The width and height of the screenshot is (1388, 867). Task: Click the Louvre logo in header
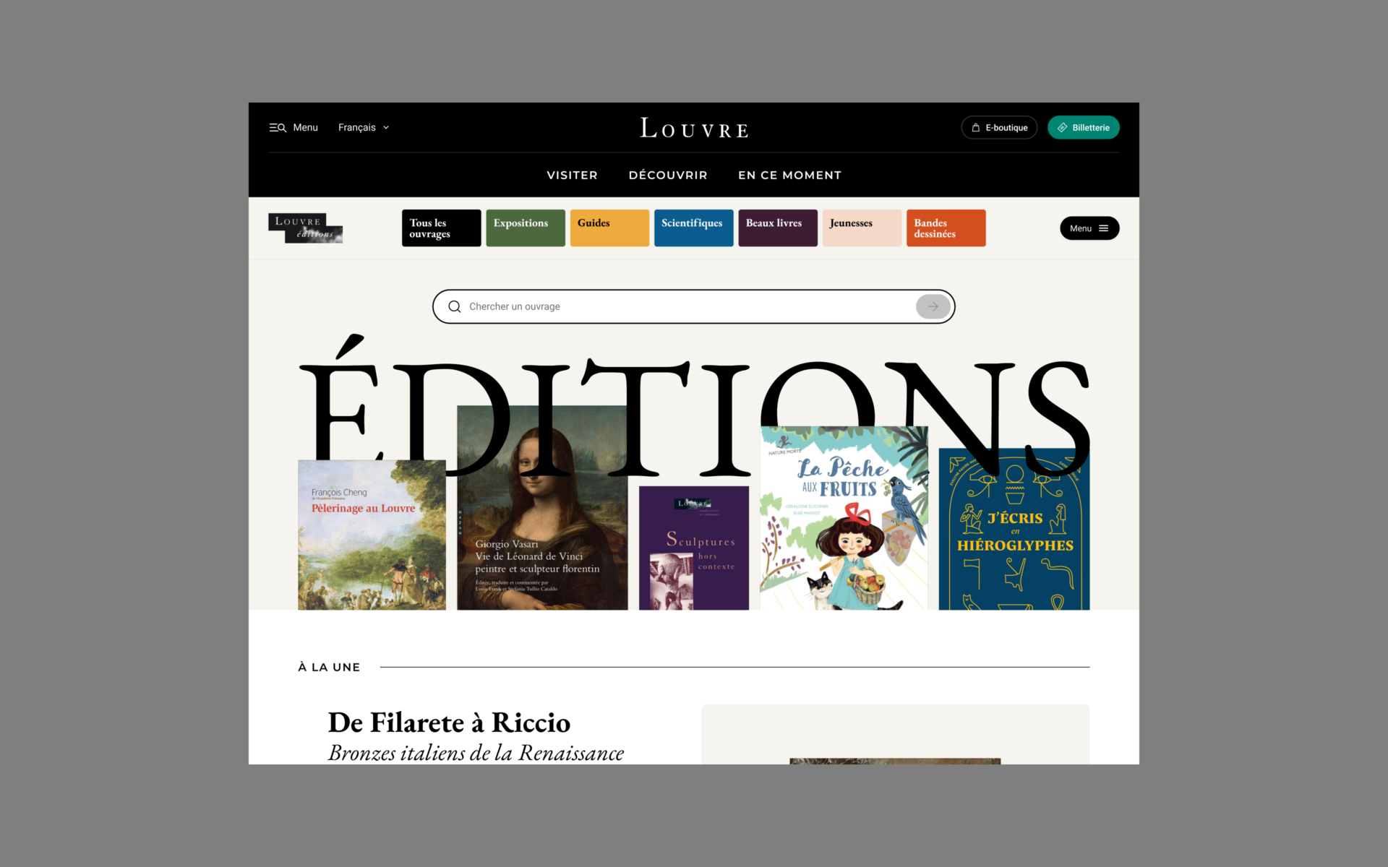point(694,128)
